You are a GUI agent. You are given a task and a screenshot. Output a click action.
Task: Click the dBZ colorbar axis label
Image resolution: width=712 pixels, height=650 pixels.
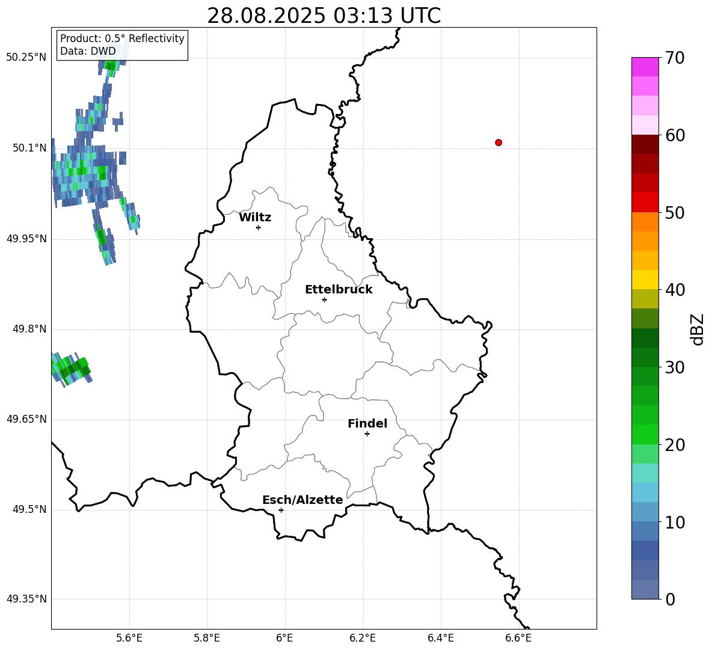(x=698, y=329)
